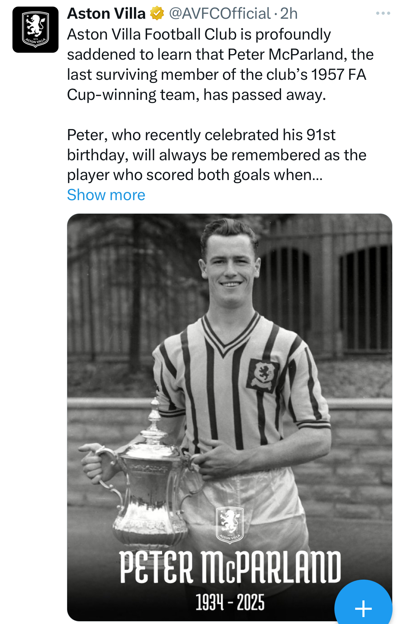The width and height of the screenshot is (405, 624).
Task: Tap the 2h timestamp
Action: 289,14
